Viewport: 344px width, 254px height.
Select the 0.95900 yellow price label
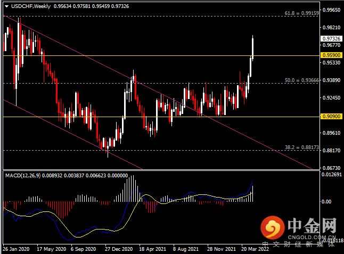tap(332, 55)
